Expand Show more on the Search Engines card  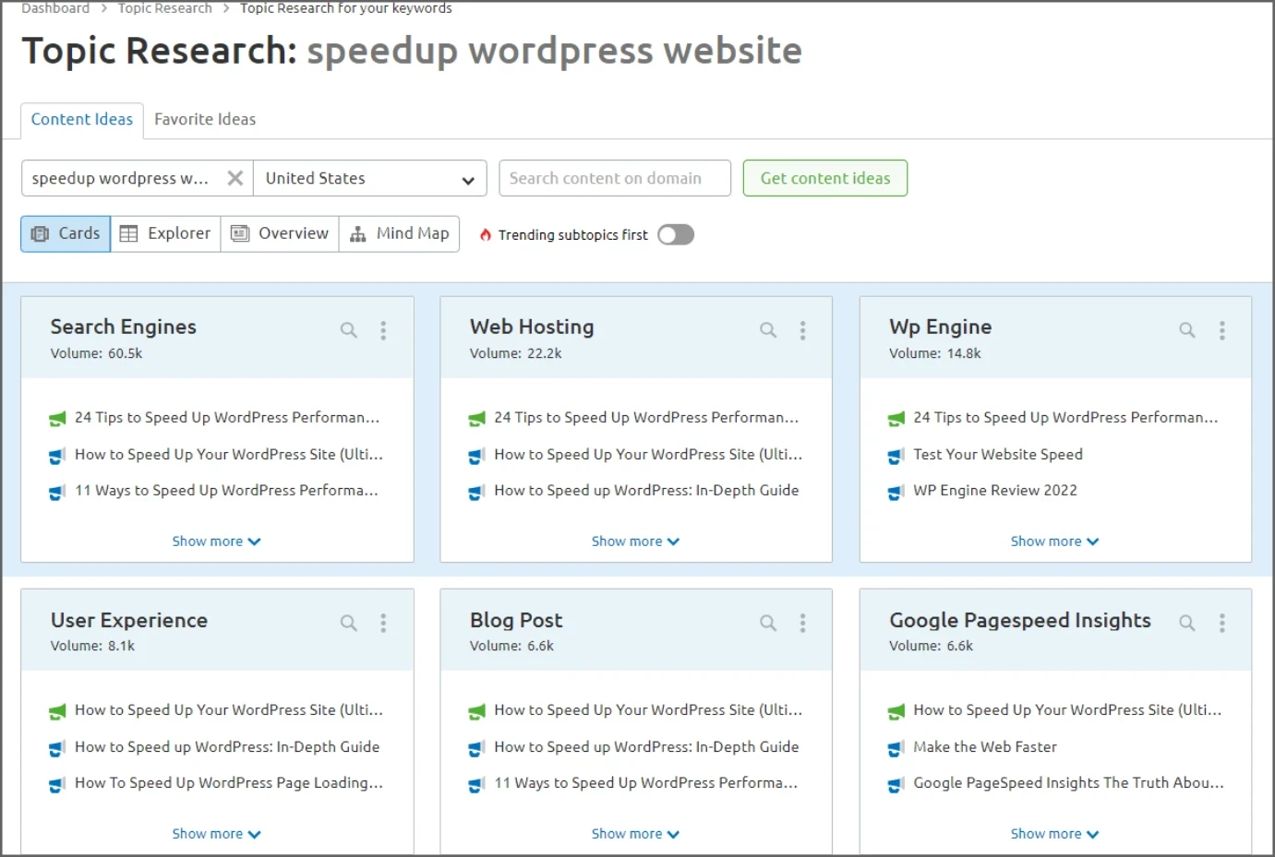pos(216,541)
